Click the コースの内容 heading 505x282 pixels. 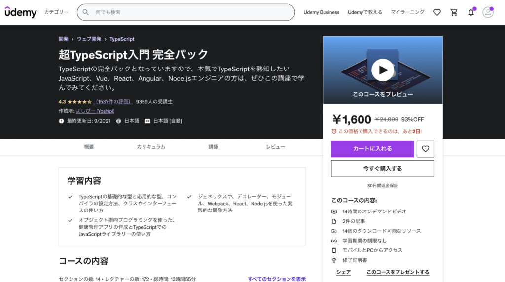83,261
